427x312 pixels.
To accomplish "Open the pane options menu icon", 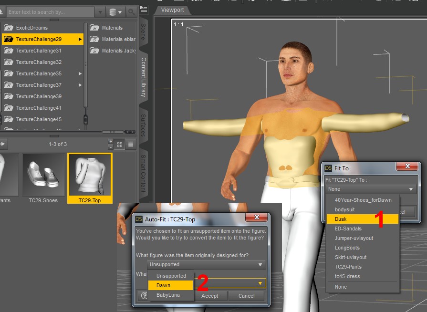I will (x=144, y=10).
